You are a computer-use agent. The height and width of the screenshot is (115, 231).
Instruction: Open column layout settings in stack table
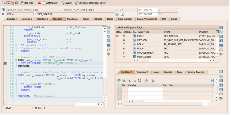pos(217,32)
